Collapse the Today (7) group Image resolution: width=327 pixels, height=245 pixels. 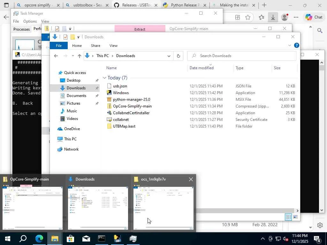point(104,78)
